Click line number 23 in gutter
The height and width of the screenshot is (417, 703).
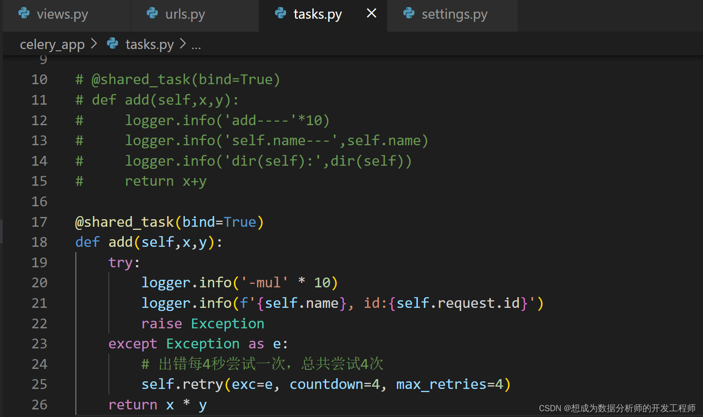tap(39, 343)
